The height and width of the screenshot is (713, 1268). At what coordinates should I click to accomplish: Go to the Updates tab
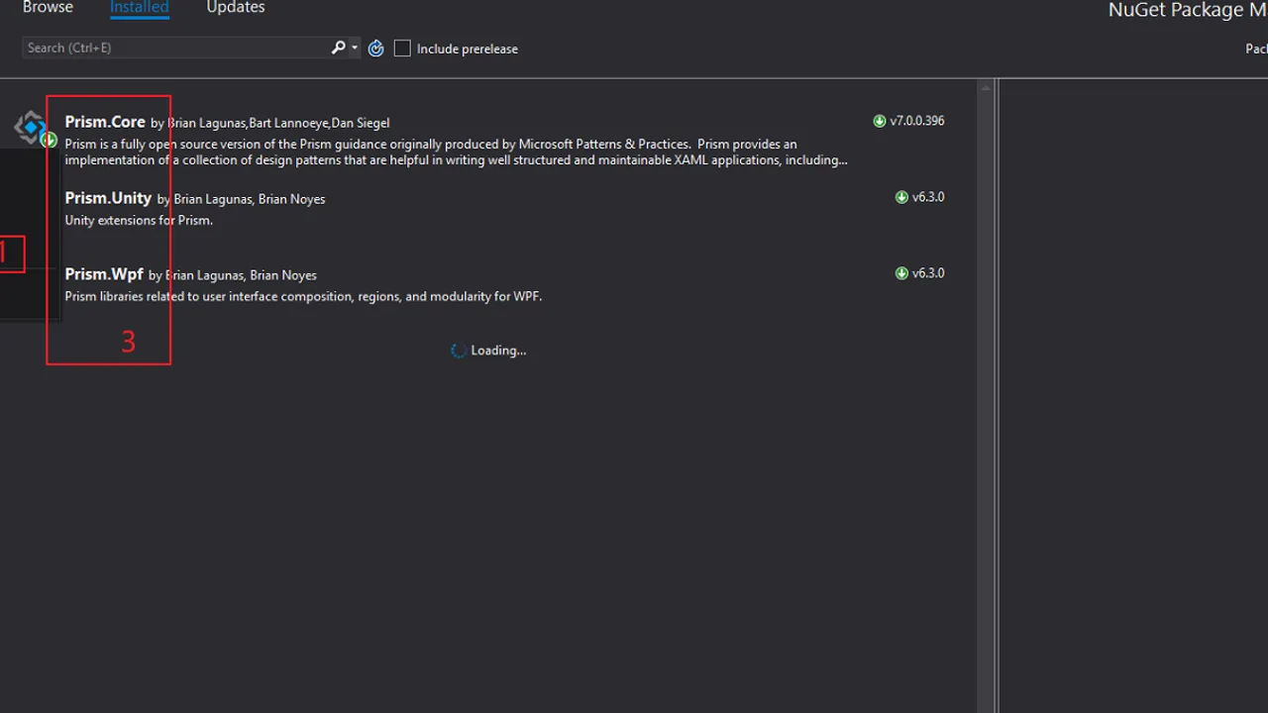(236, 8)
